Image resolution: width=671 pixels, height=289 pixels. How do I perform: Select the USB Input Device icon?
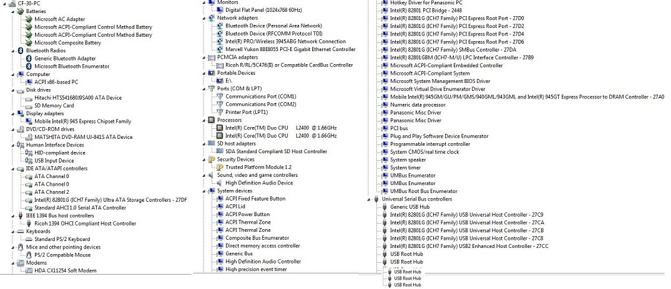pyautogui.click(x=29, y=161)
